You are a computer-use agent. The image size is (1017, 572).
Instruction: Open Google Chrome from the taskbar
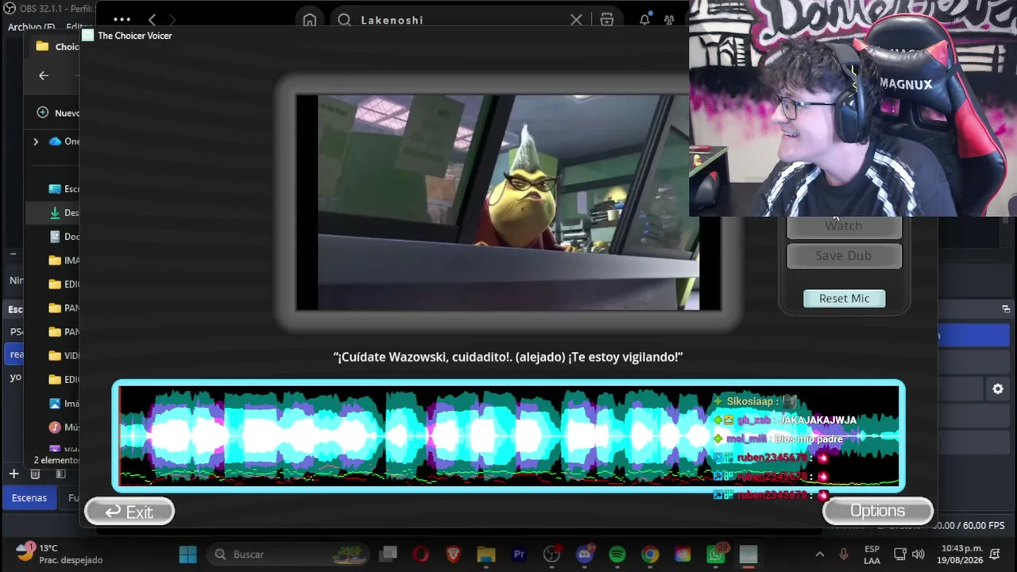pos(650,555)
